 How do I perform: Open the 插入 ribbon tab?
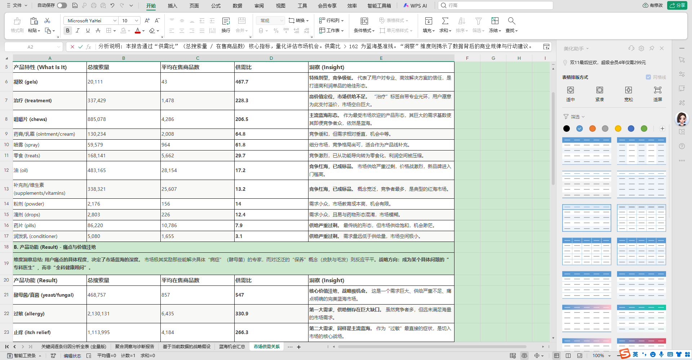[x=172, y=6]
